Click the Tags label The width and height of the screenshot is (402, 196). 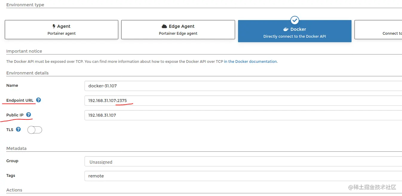11,176
